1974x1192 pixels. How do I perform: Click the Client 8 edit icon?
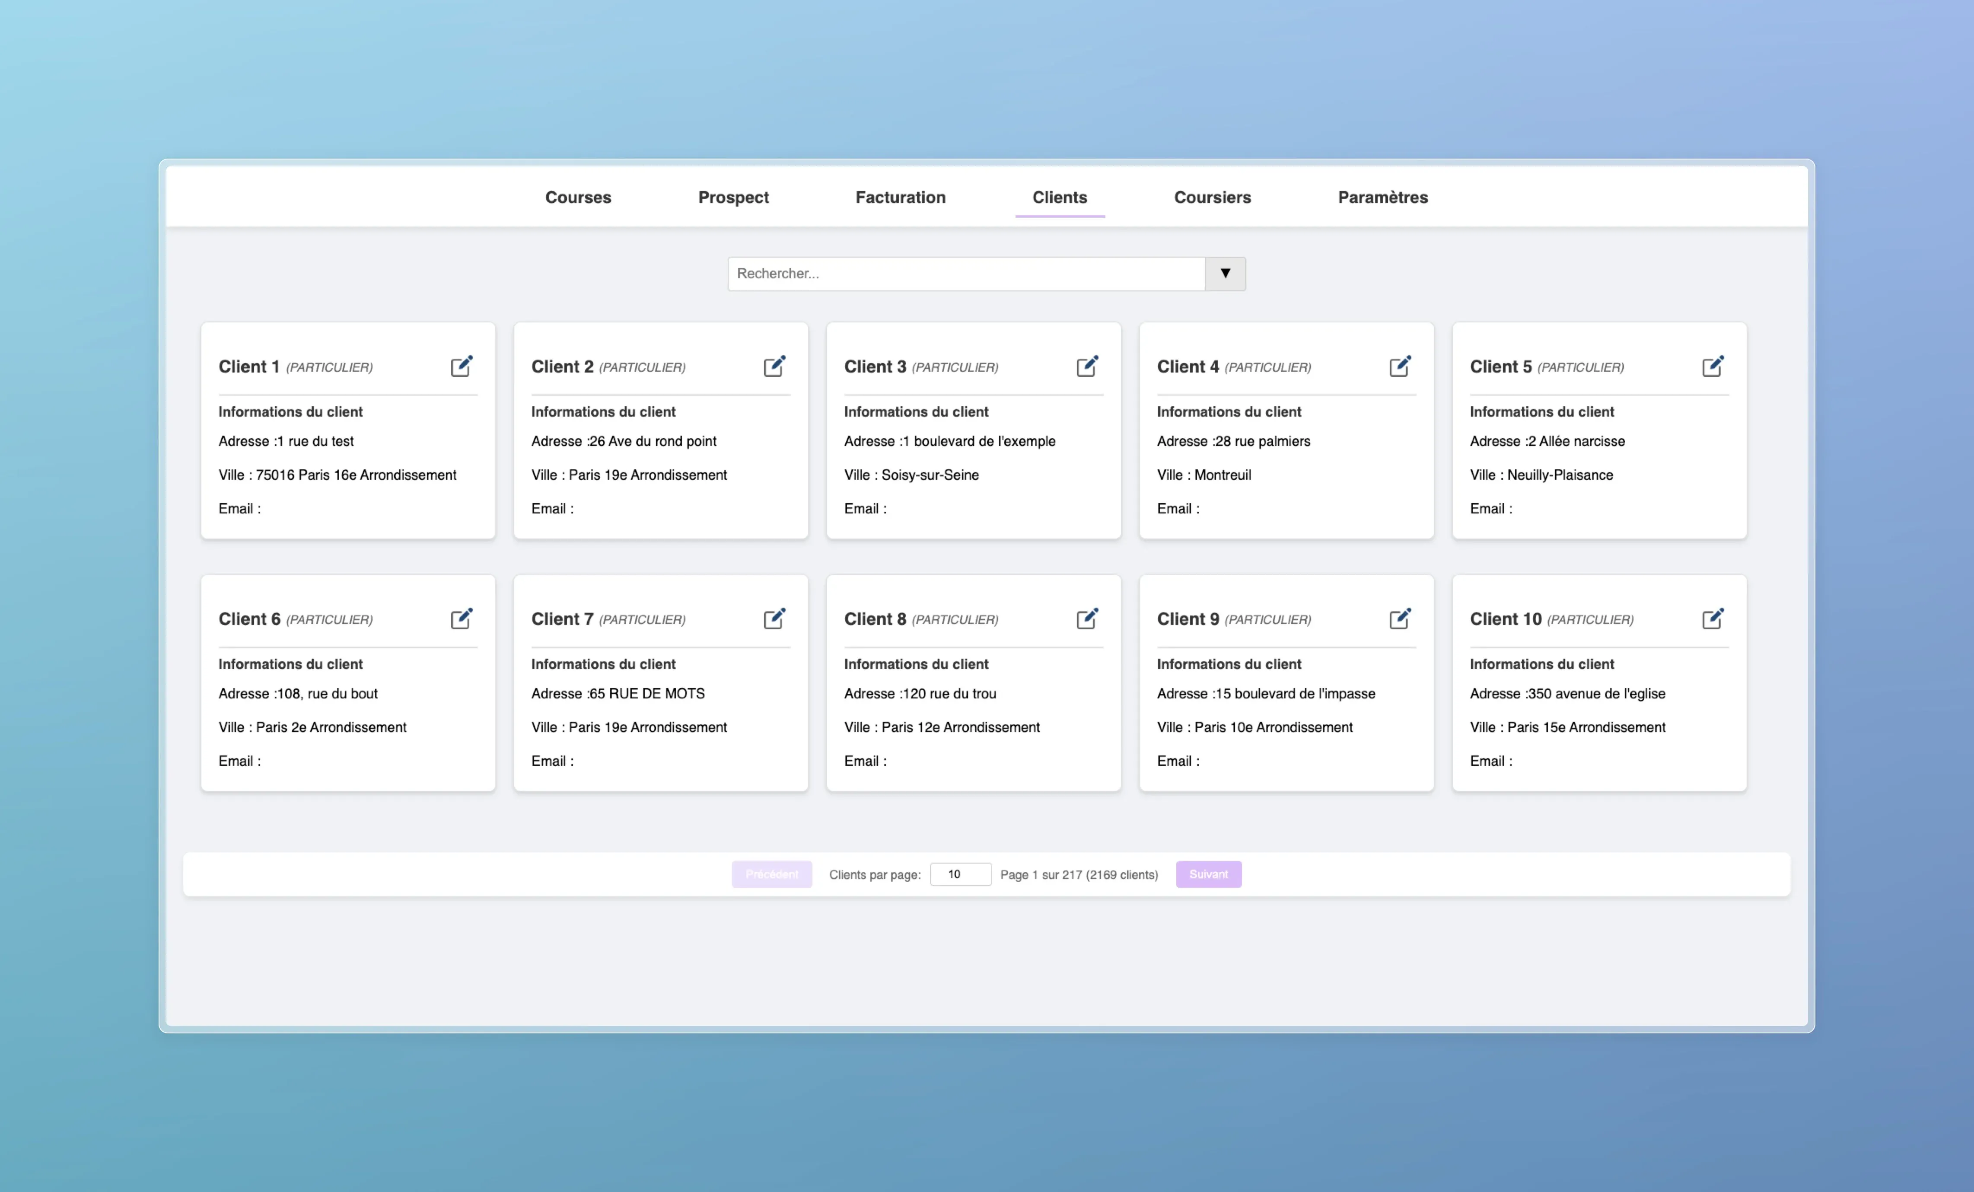pyautogui.click(x=1087, y=618)
